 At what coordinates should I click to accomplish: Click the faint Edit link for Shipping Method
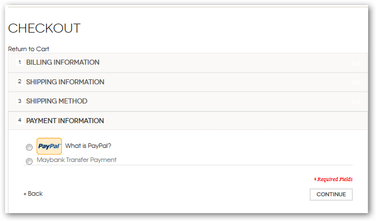(x=356, y=102)
